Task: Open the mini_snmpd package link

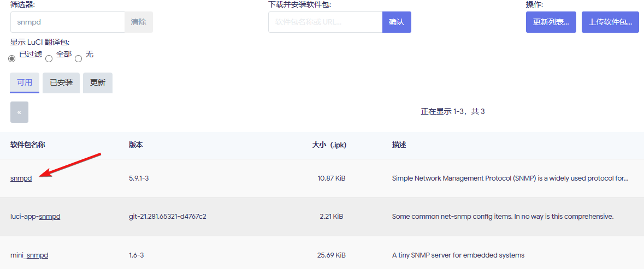Action: pos(29,255)
